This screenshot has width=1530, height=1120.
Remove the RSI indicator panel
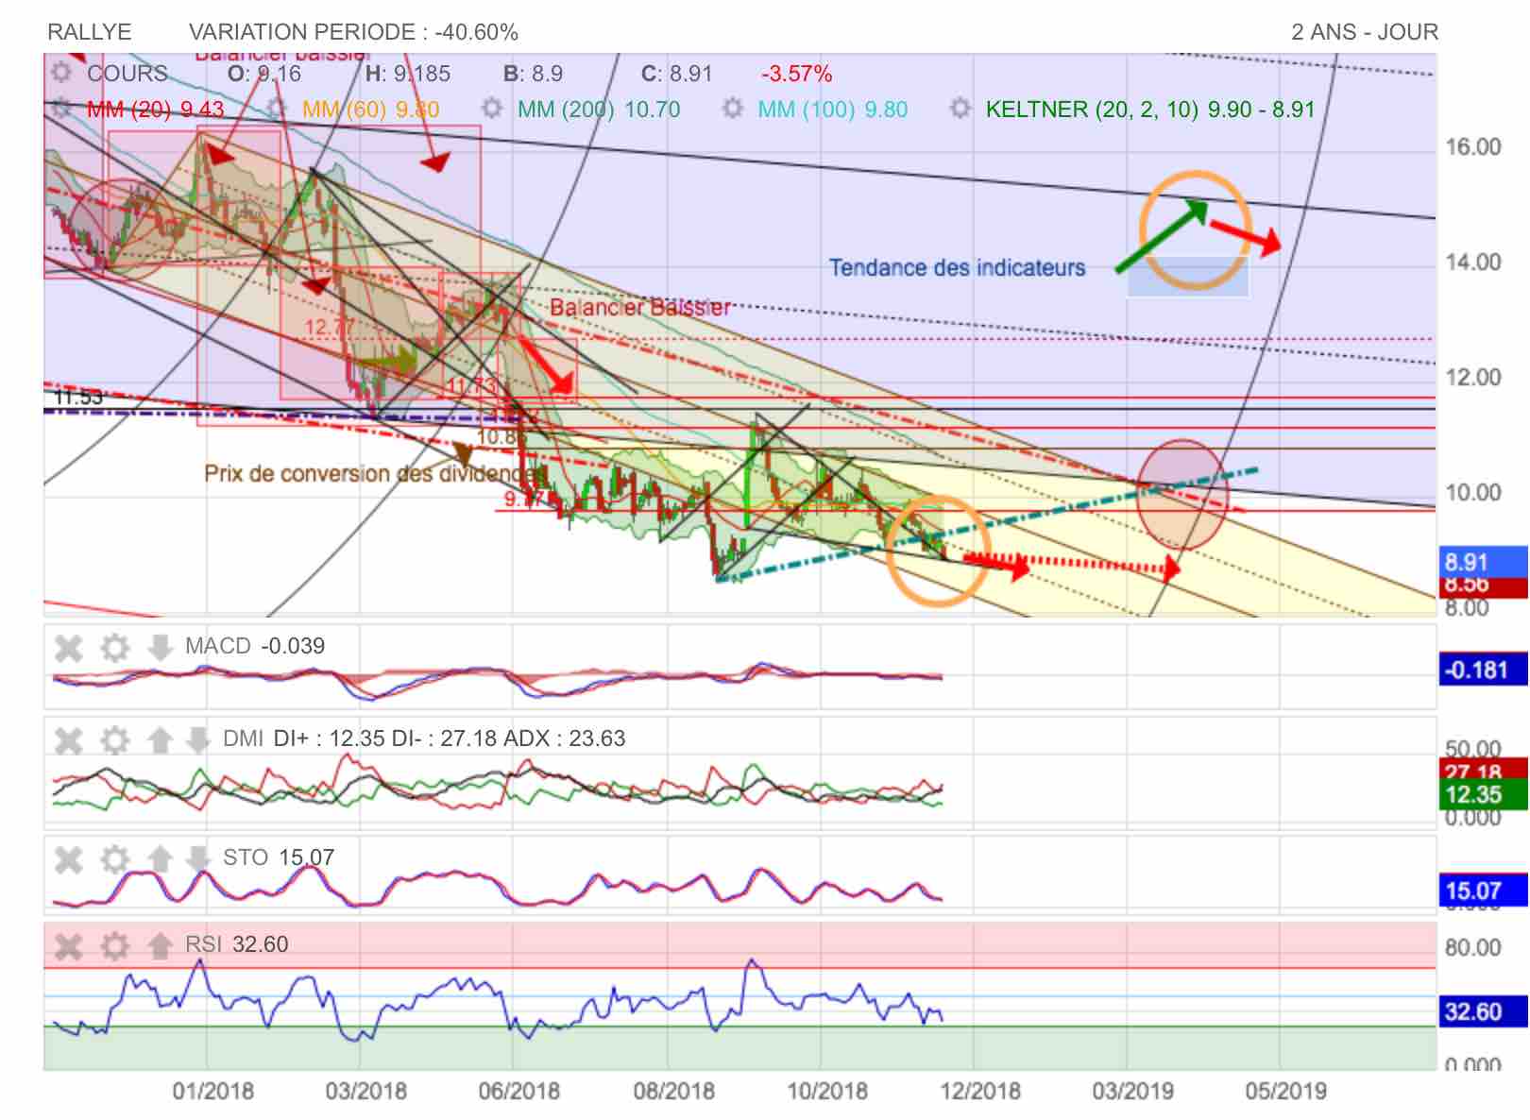69,945
